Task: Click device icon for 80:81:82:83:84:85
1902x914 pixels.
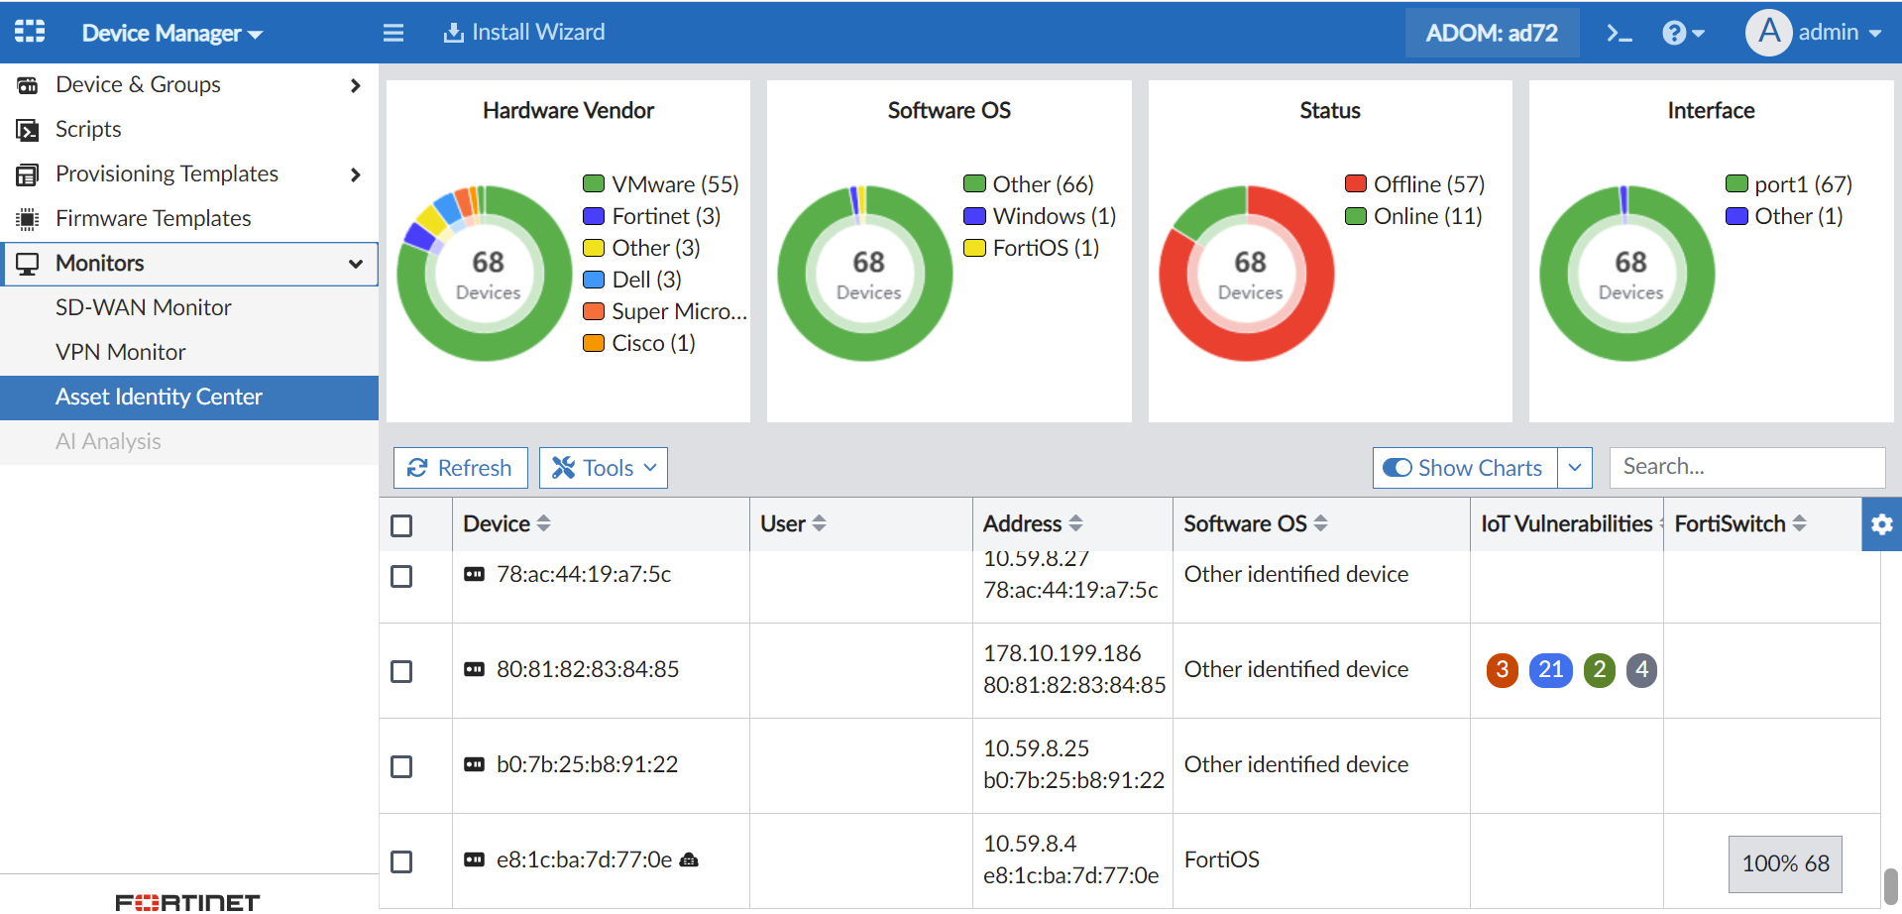Action: 475,670
